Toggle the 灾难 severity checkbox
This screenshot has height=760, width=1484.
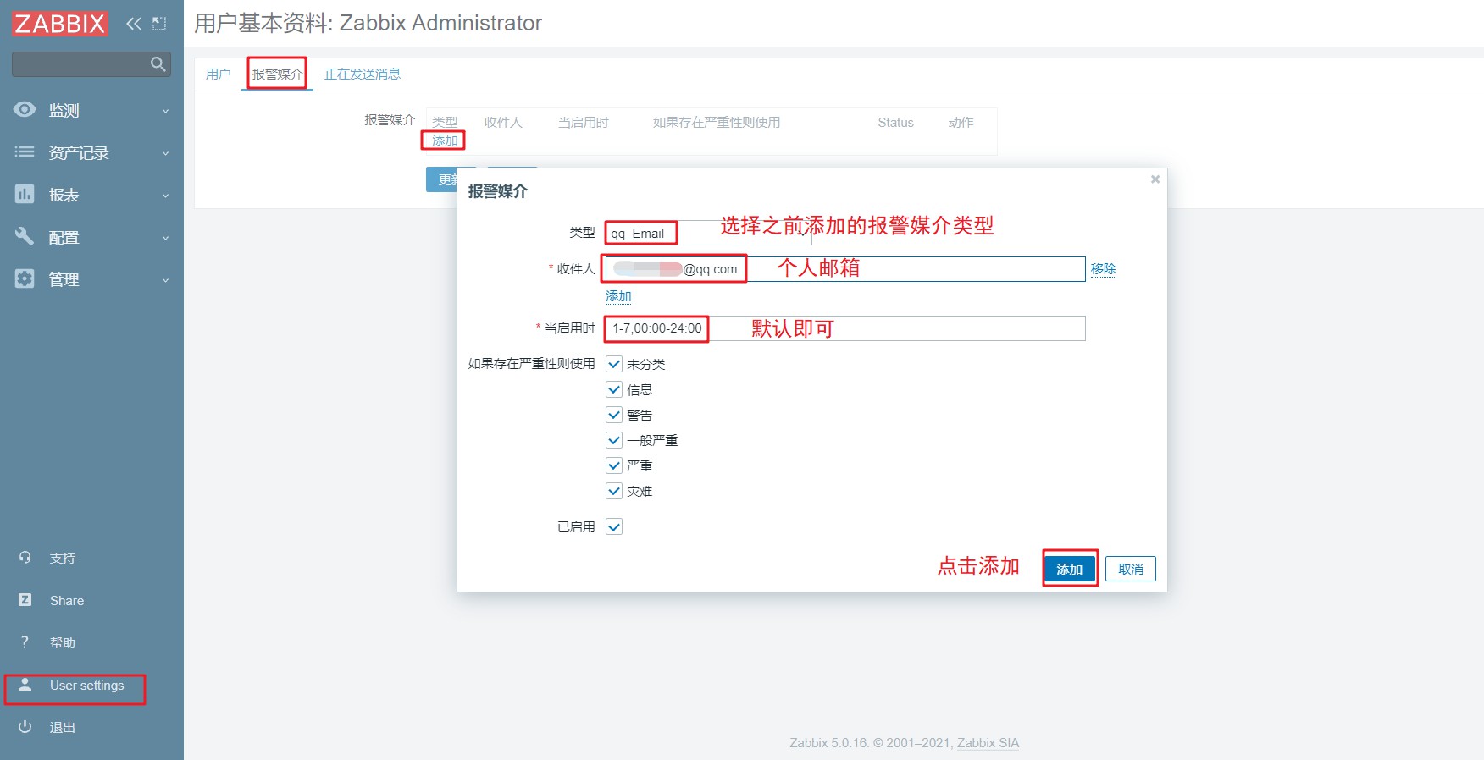[614, 491]
